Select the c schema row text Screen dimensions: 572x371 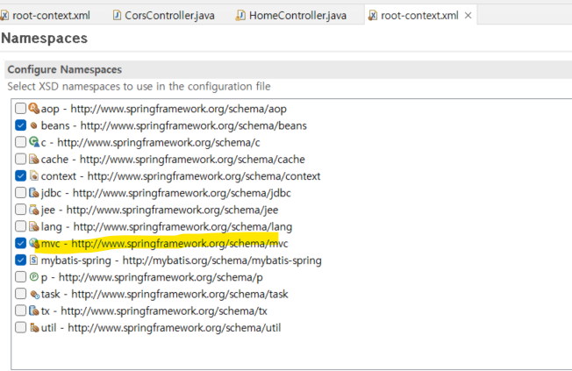[x=150, y=142]
